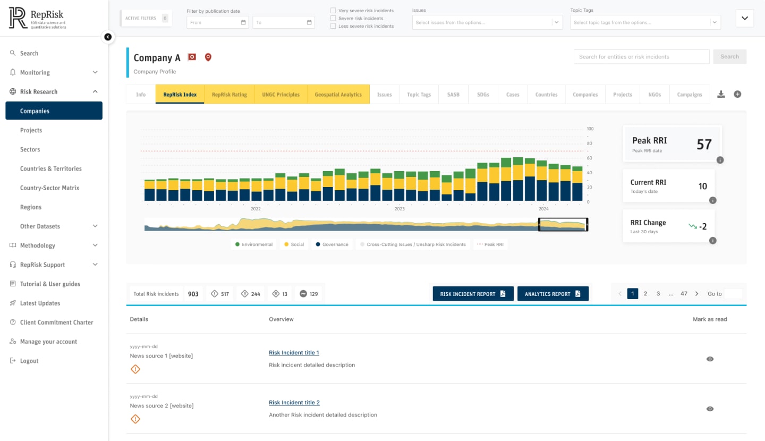
Task: Enable Very severe risk incidents checkbox
Action: [333, 11]
